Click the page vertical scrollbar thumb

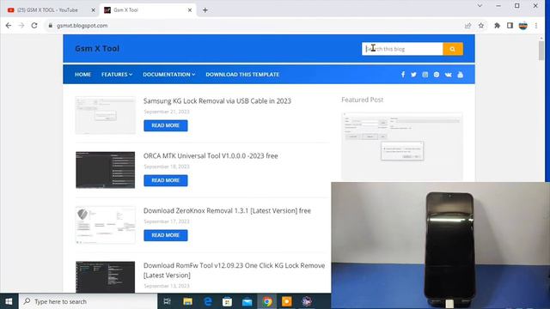[541, 51]
